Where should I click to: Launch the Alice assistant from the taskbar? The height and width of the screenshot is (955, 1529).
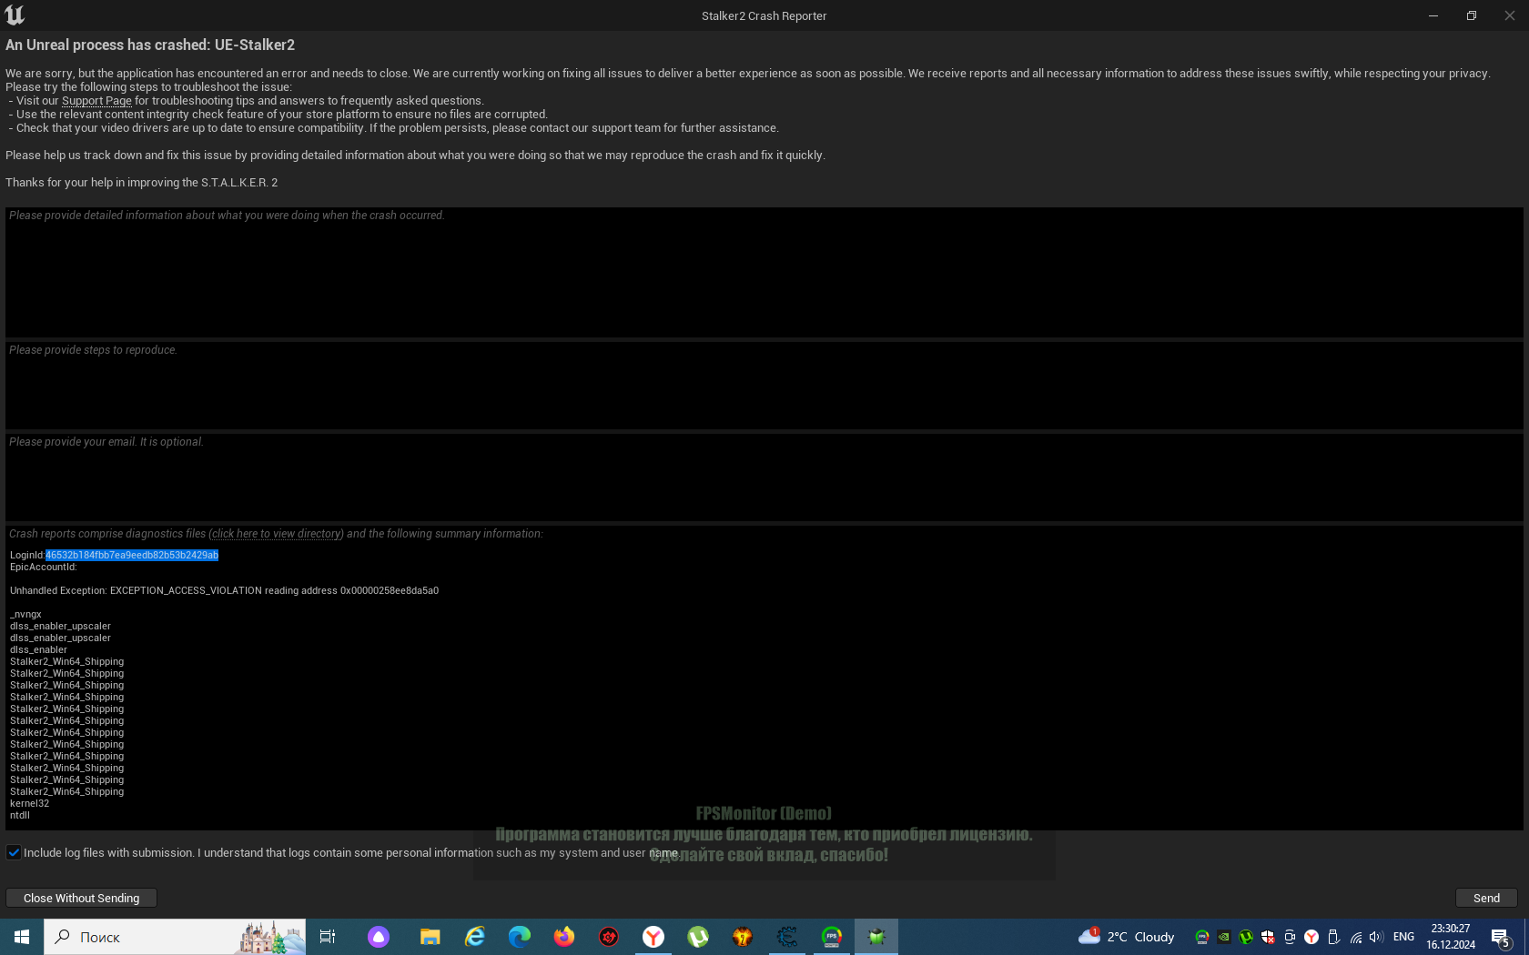click(379, 937)
